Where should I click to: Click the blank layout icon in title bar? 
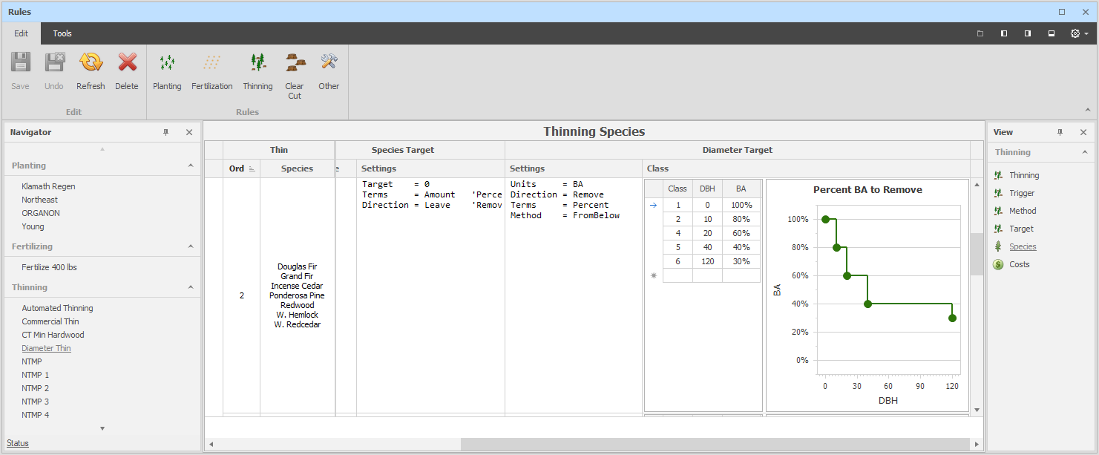980,33
